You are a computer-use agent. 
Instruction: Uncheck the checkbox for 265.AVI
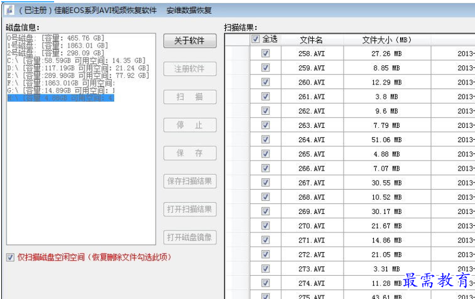pos(265,154)
